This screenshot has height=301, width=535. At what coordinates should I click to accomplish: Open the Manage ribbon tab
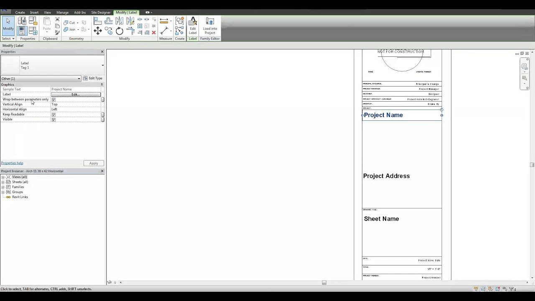coord(63,12)
